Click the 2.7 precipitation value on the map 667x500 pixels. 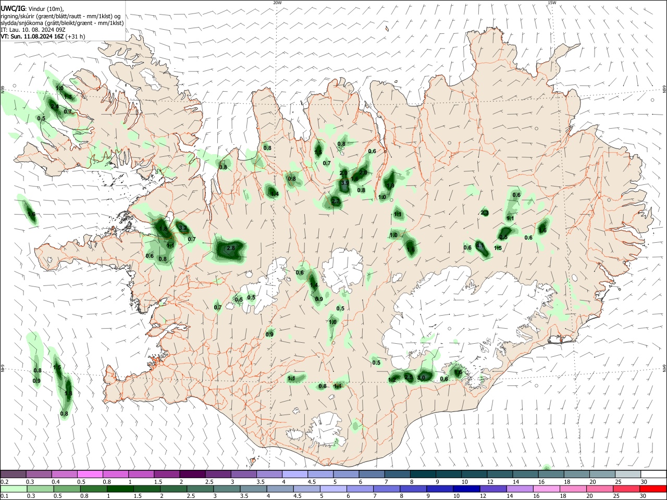336,201
